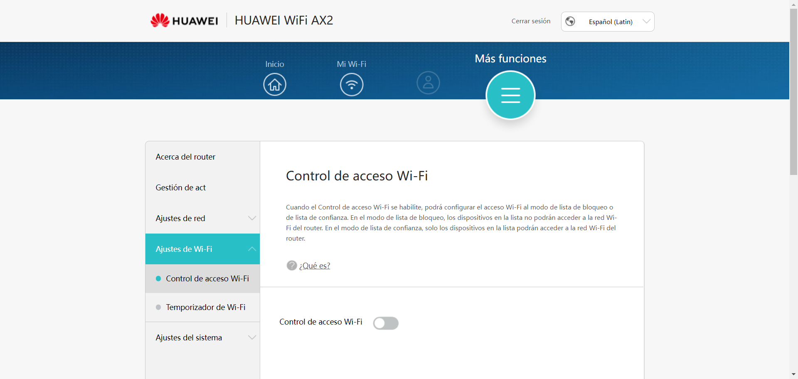Click the scrollbar down arrow
Image resolution: width=798 pixels, height=379 pixels.
tap(794, 375)
